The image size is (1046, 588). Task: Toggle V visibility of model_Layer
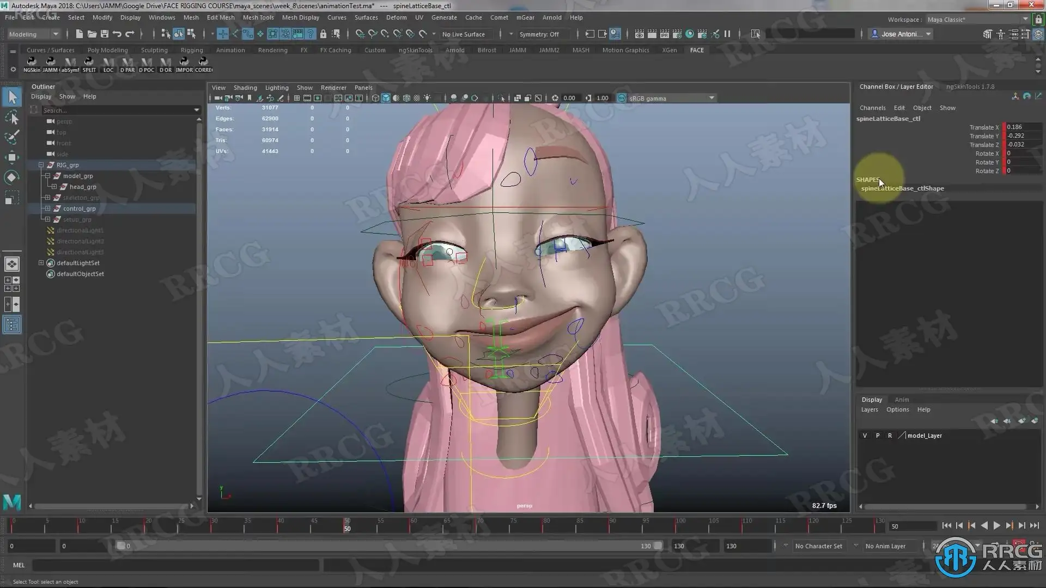click(865, 436)
